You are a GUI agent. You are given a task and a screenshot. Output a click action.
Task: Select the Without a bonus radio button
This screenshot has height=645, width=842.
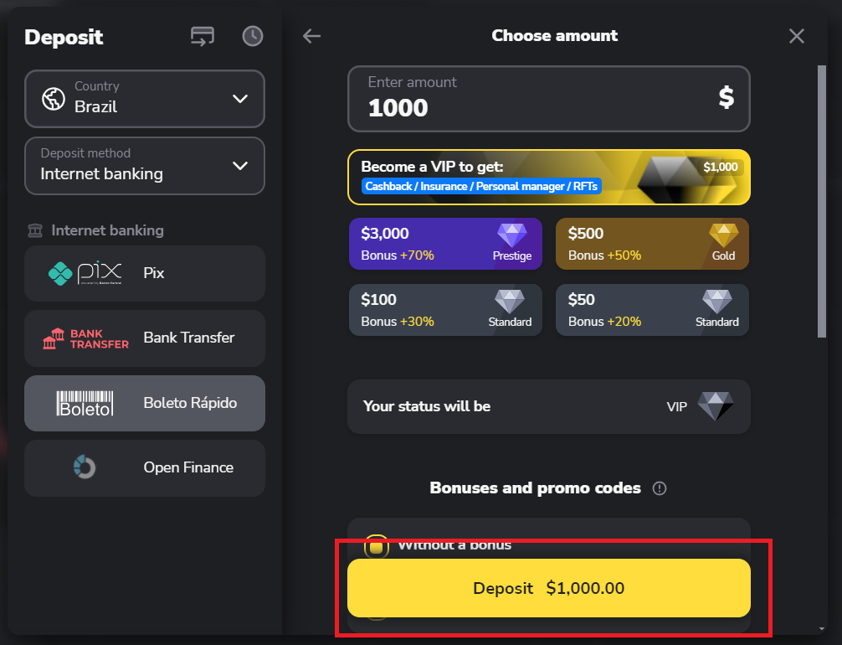(377, 547)
